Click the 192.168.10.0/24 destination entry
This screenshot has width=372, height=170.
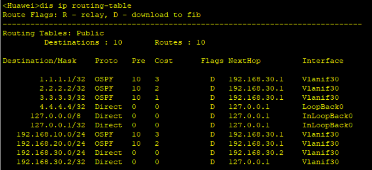[x=51, y=135]
